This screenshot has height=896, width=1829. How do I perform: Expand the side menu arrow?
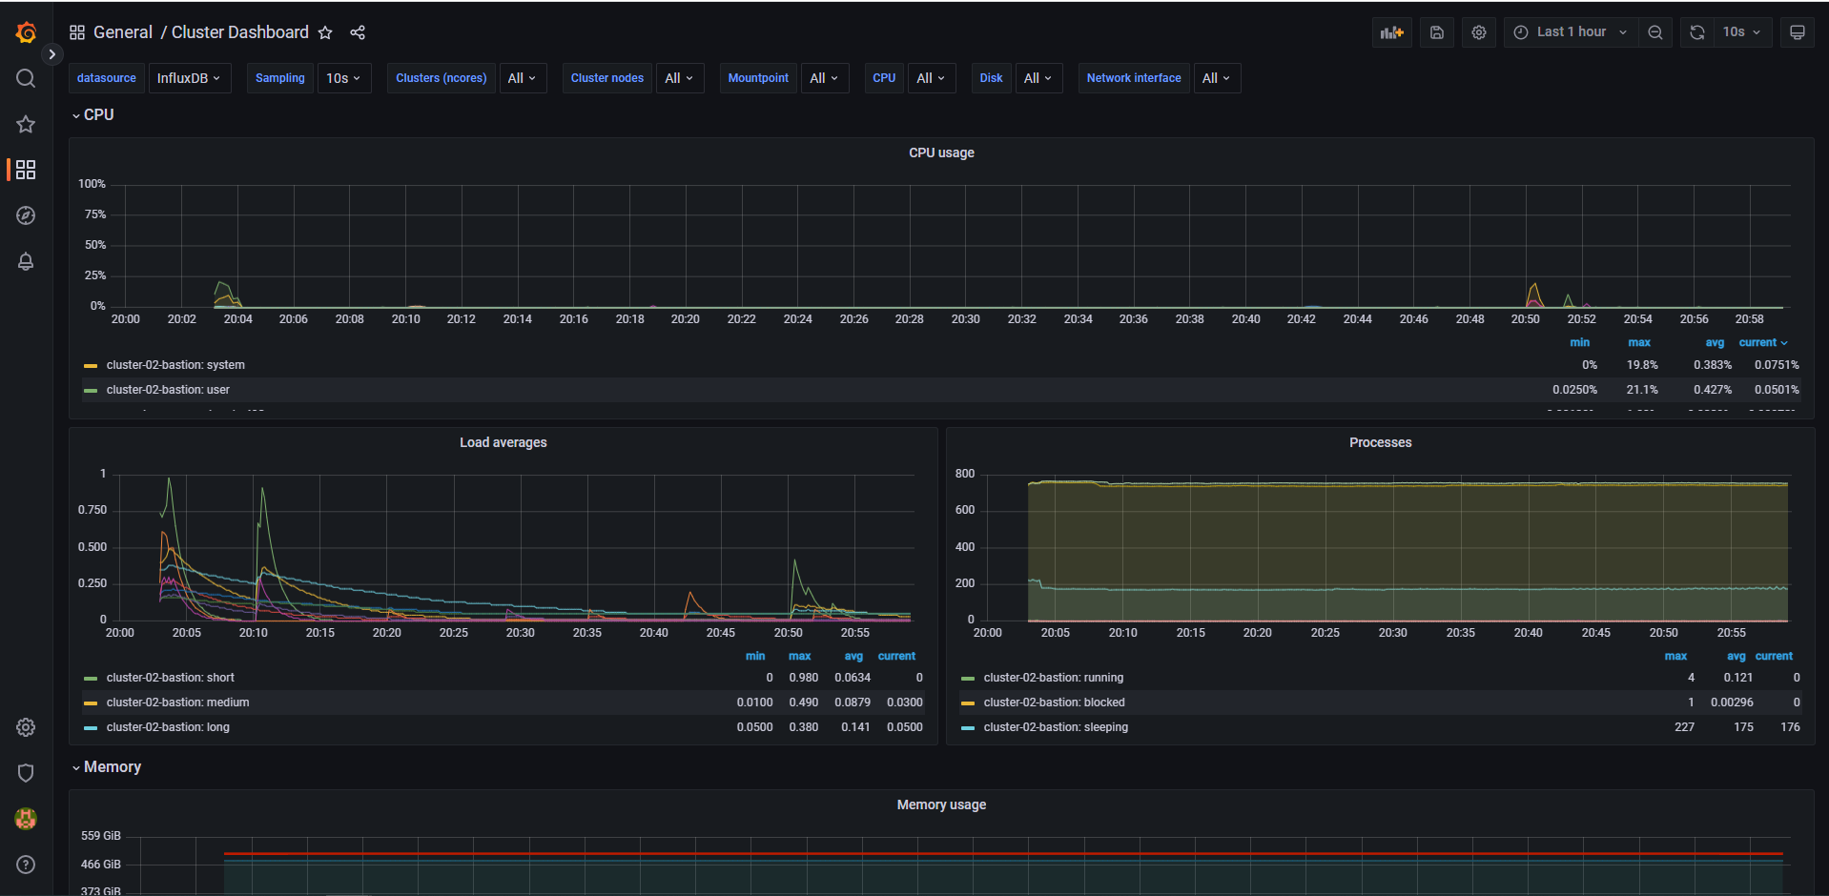coord(52,54)
